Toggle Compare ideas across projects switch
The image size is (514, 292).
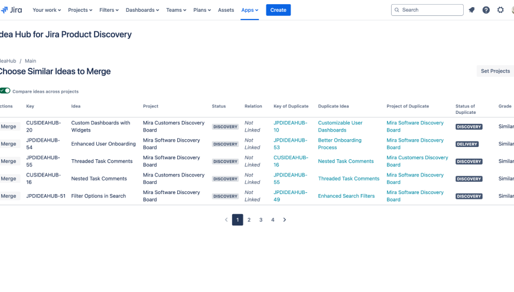(5, 91)
